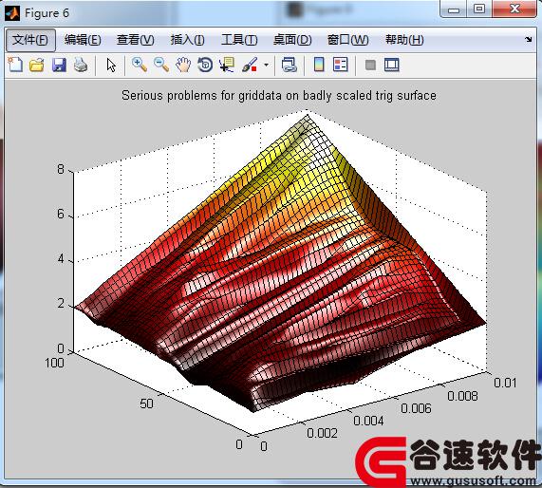Image resolution: width=542 pixels, height=488 pixels.
Task: Click the Link Plot icon
Action: (x=289, y=65)
